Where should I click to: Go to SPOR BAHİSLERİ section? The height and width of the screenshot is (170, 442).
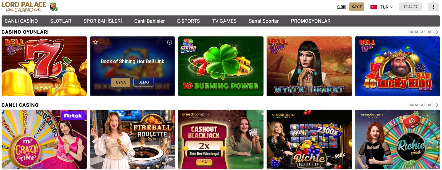point(103,21)
